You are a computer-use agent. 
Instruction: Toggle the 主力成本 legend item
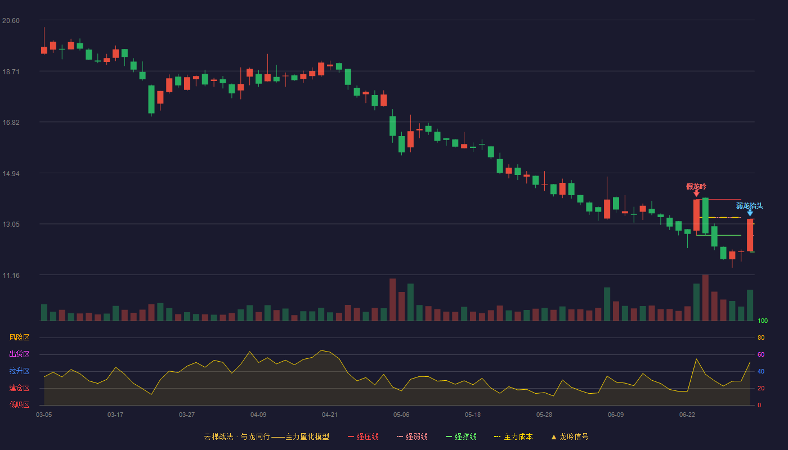[x=513, y=436]
